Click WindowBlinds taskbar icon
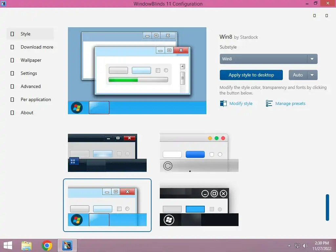The height and width of the screenshot is (252, 336). point(67,245)
